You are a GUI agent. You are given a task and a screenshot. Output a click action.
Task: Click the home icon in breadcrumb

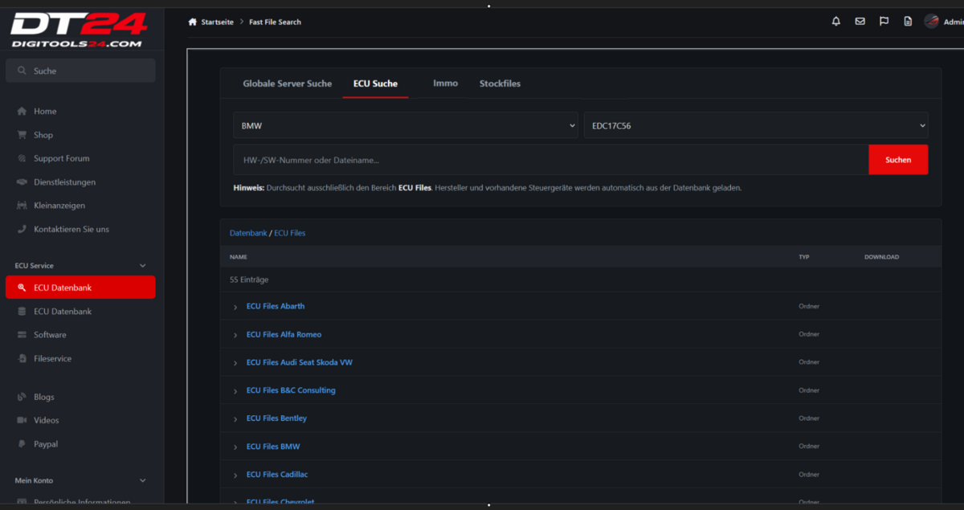click(x=192, y=22)
